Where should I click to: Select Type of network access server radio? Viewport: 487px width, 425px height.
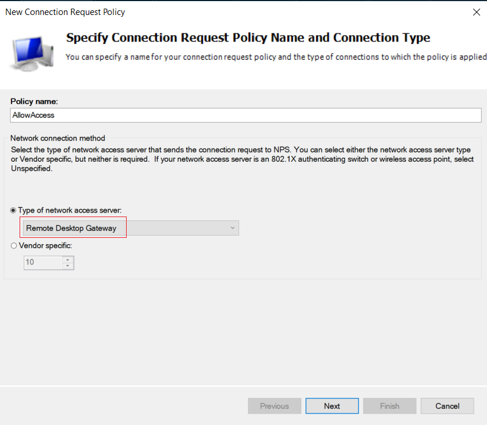[13, 210]
